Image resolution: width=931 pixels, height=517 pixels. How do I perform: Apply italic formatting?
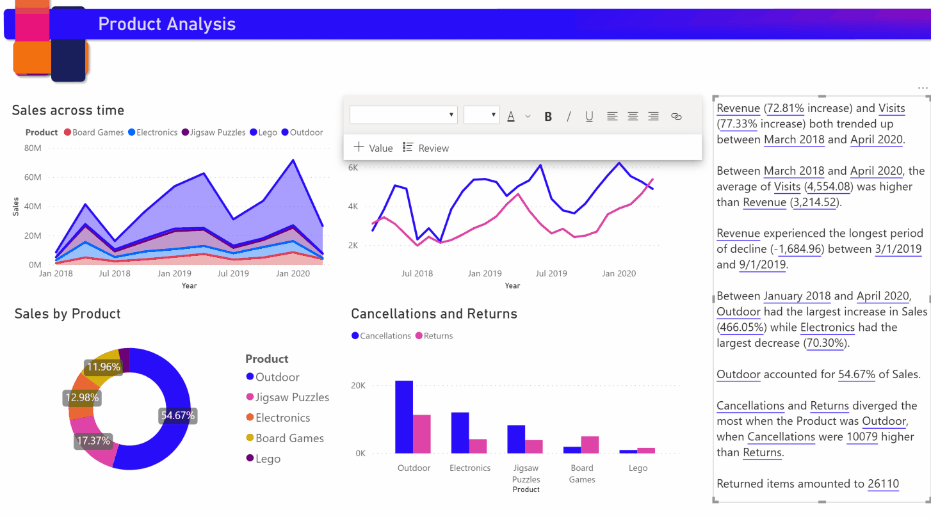coord(569,116)
